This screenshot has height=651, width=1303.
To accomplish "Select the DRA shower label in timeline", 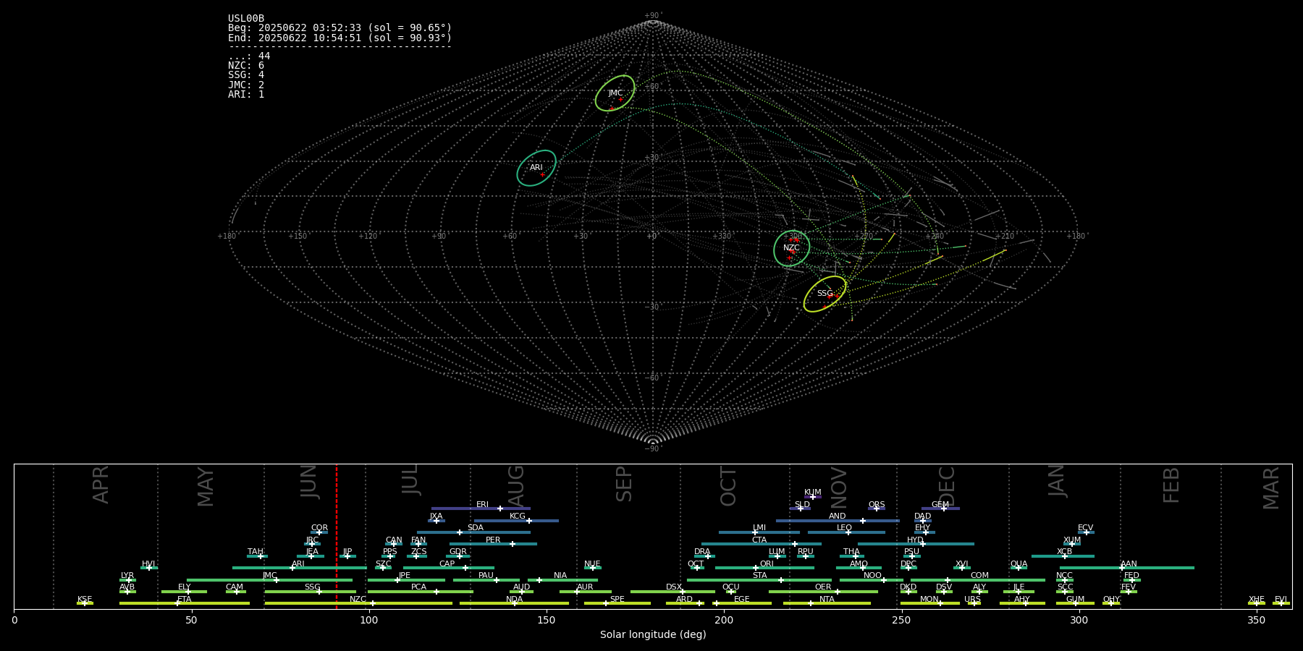I will click(x=702, y=552).
